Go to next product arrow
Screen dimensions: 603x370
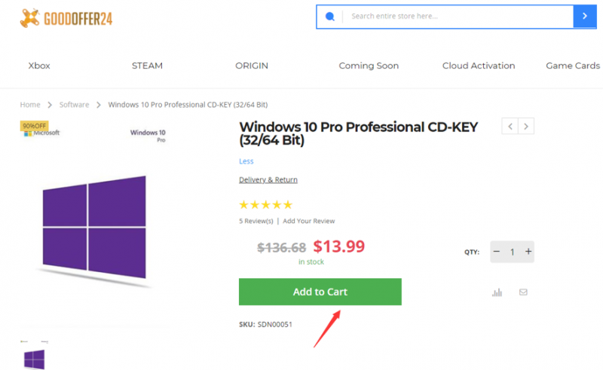coord(527,126)
